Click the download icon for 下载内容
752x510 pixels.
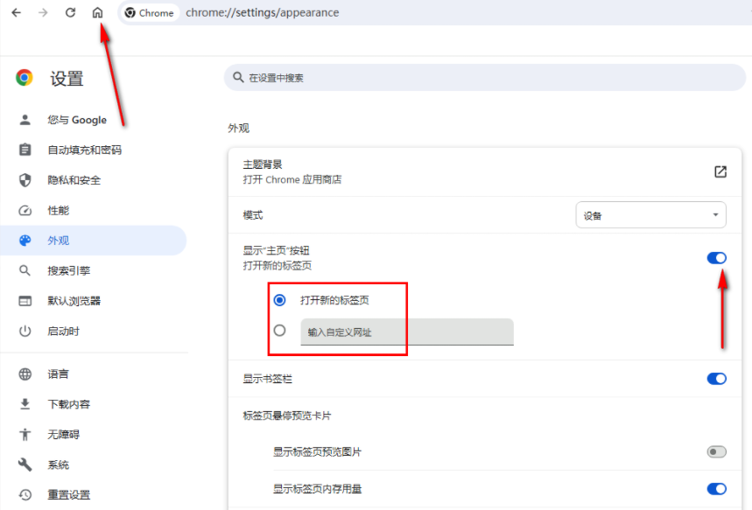click(x=25, y=404)
